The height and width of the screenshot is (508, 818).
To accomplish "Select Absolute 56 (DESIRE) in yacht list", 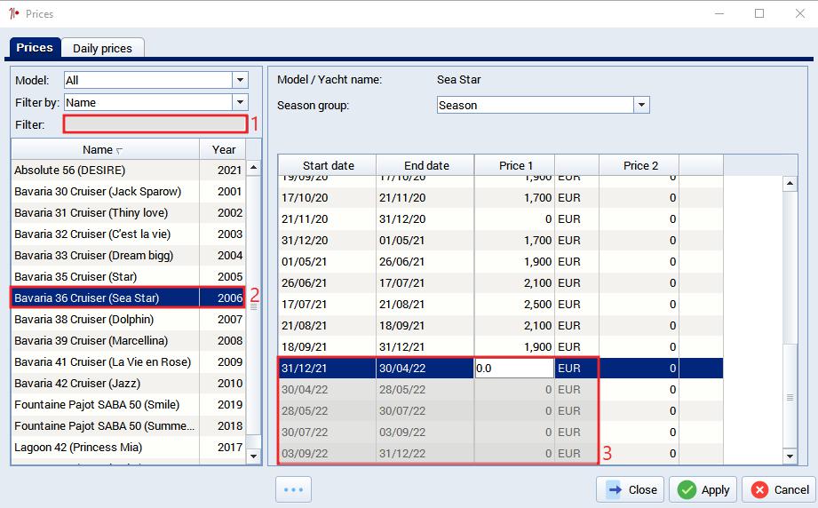I will (128, 170).
